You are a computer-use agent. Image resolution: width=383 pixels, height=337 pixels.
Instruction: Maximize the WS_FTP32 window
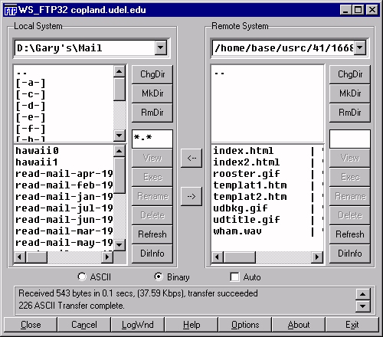(x=358, y=10)
